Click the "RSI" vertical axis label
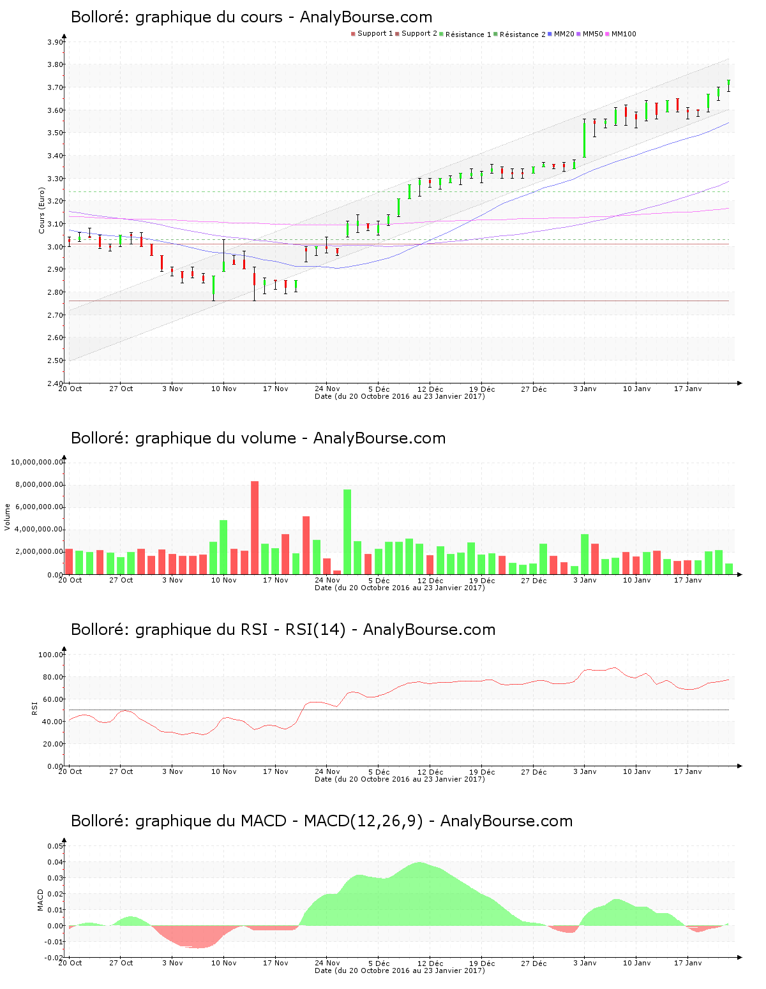 (34, 708)
